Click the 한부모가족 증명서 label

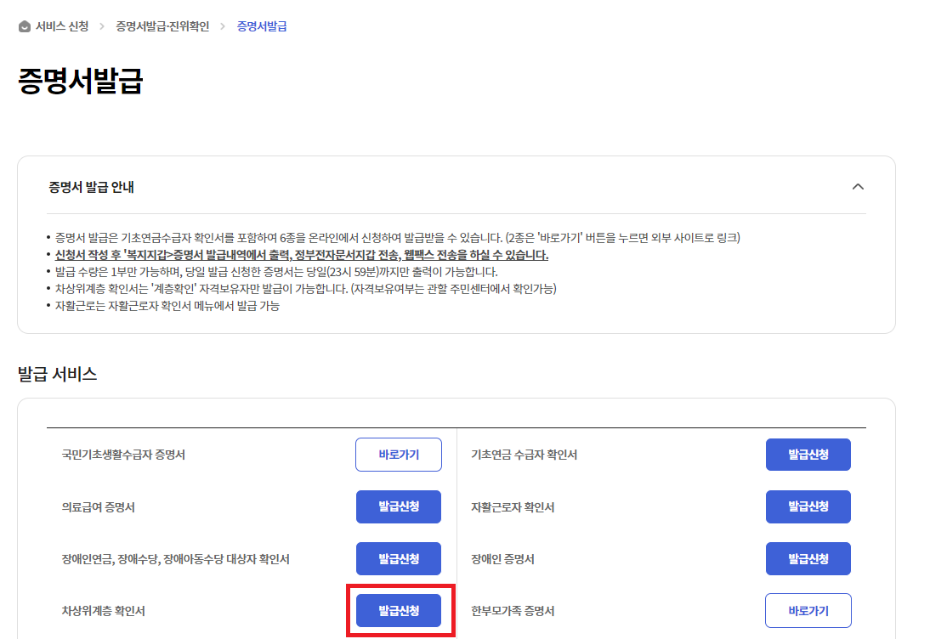[513, 611]
